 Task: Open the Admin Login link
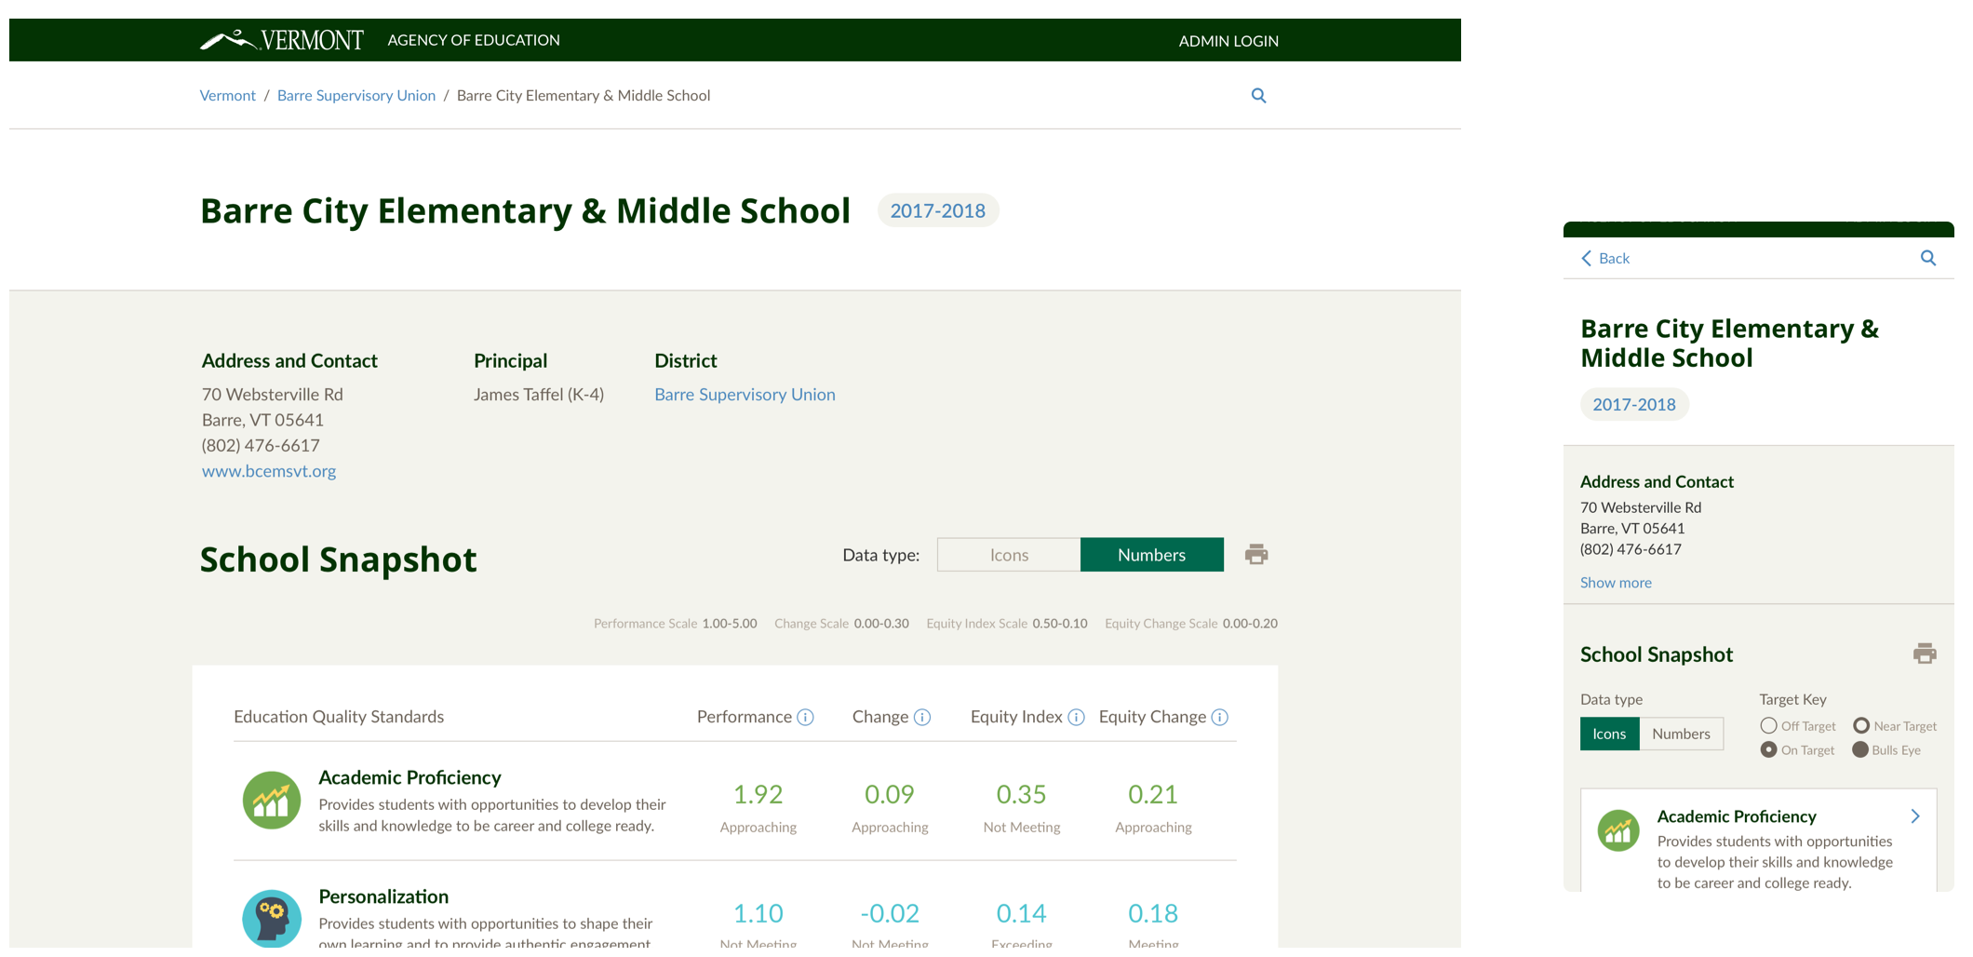click(1228, 41)
